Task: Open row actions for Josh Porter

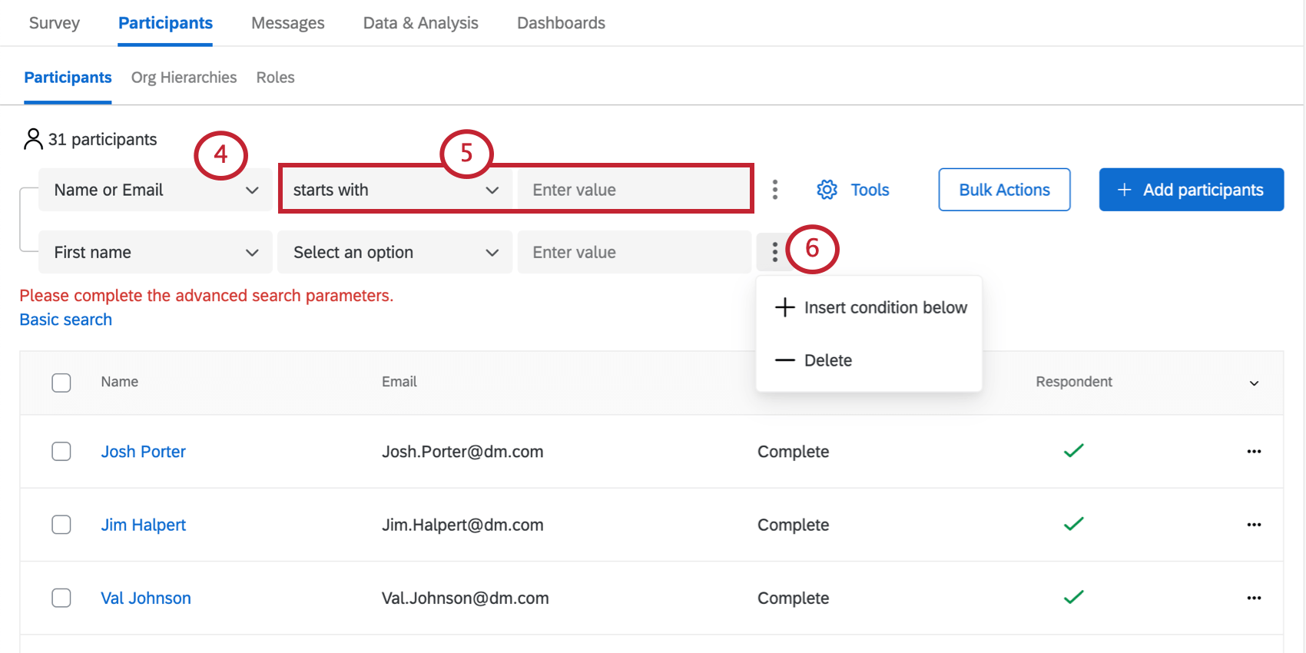Action: coord(1254,452)
